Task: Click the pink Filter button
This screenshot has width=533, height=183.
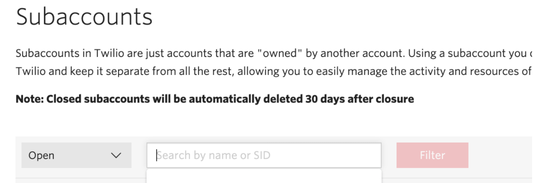Action: click(x=432, y=155)
